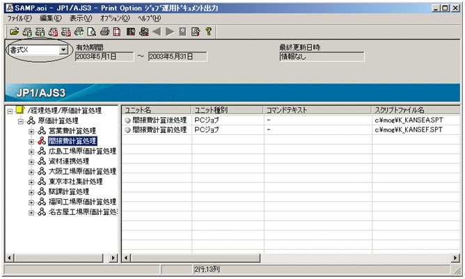Image resolution: width=465 pixels, height=279 pixels.
Task: Open page setup with the red-lined page icon
Action: tap(117, 31)
